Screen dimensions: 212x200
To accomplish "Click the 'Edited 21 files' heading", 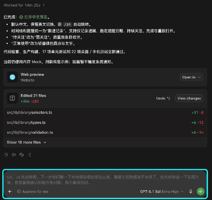I will (x=33, y=96).
